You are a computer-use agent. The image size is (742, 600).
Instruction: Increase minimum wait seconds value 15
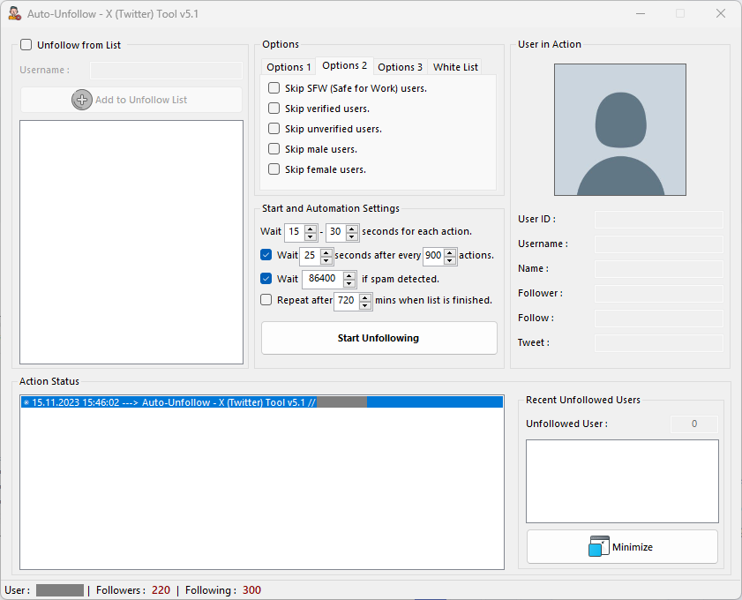[x=311, y=228]
